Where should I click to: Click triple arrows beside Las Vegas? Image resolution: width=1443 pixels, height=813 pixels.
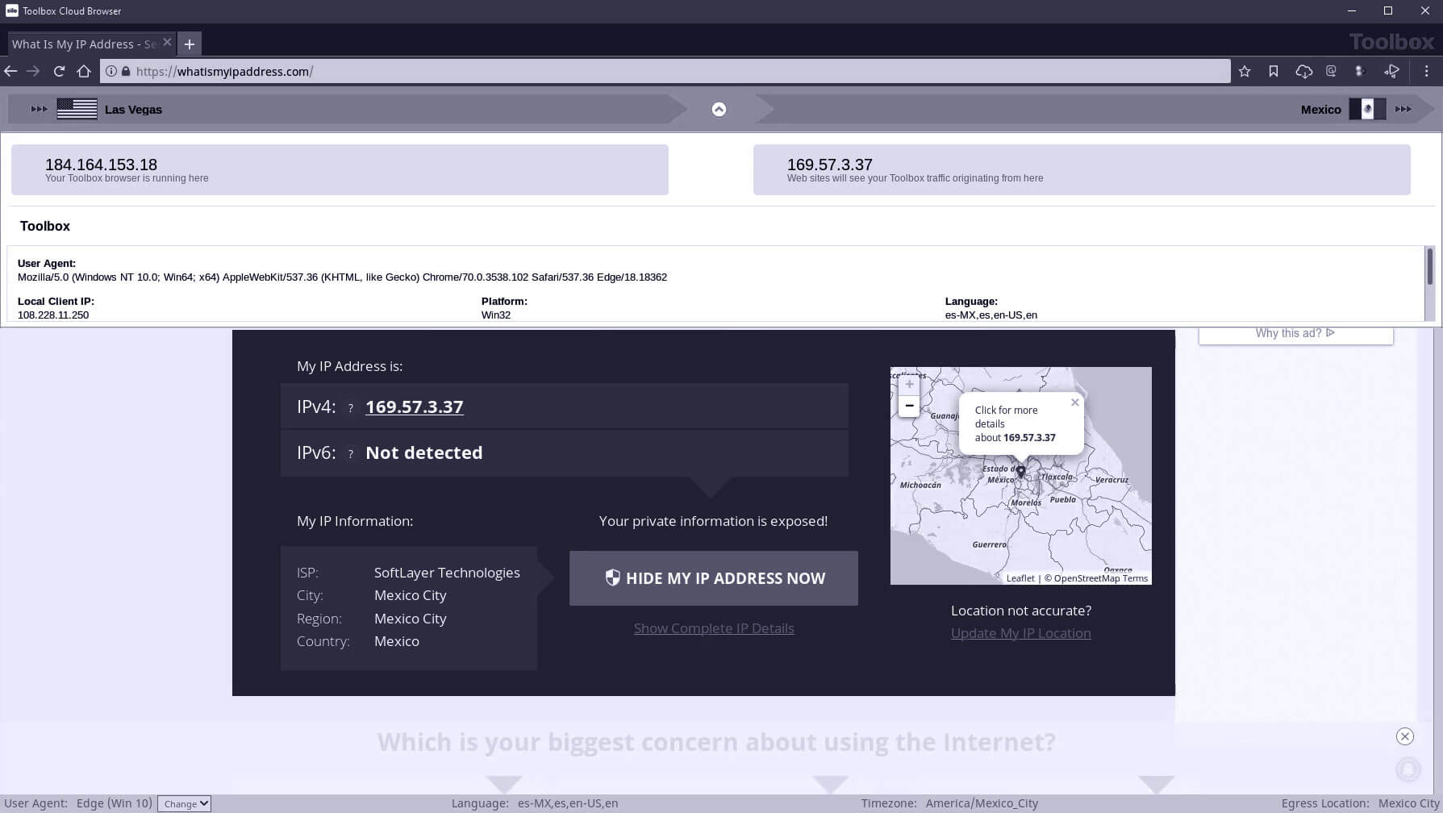pyautogui.click(x=39, y=109)
